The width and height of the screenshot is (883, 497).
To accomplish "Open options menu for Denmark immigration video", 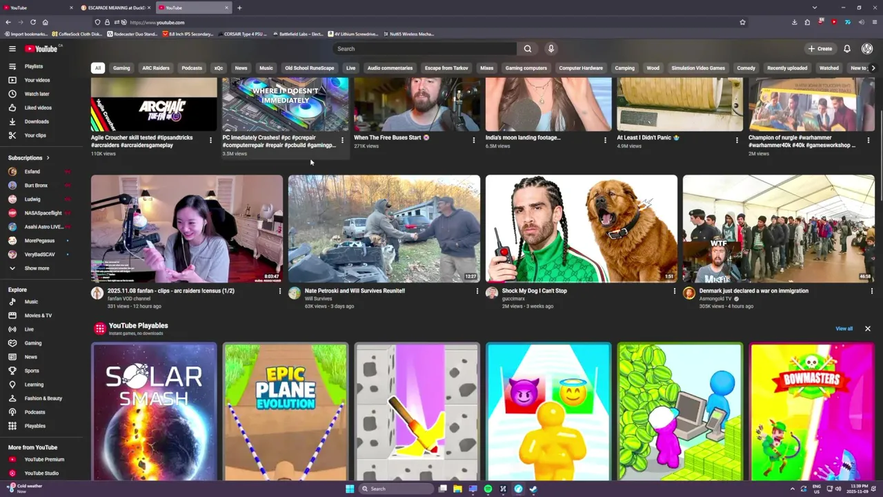I will [x=871, y=291].
